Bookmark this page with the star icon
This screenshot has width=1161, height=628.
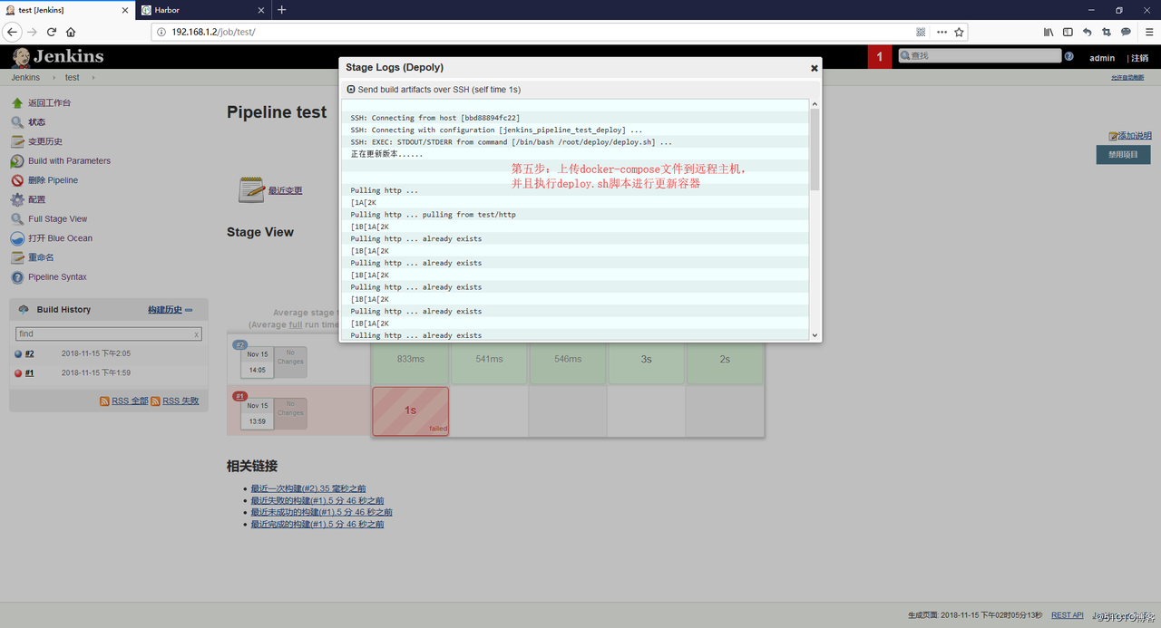click(959, 32)
